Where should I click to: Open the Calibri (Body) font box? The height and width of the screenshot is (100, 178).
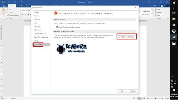tap(26, 11)
